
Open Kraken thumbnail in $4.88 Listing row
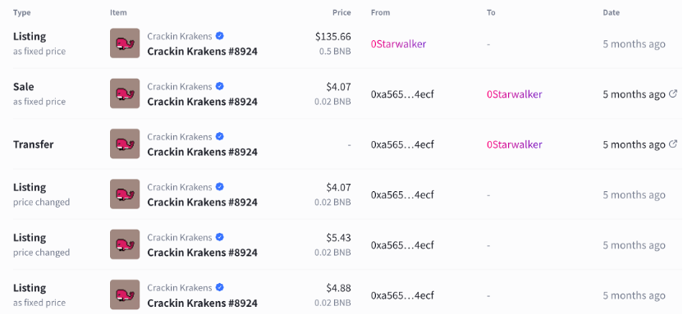125,294
